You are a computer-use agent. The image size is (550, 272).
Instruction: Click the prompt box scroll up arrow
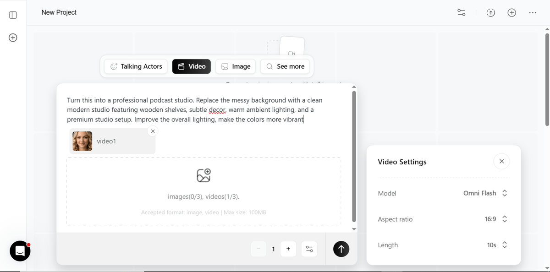pos(354,87)
